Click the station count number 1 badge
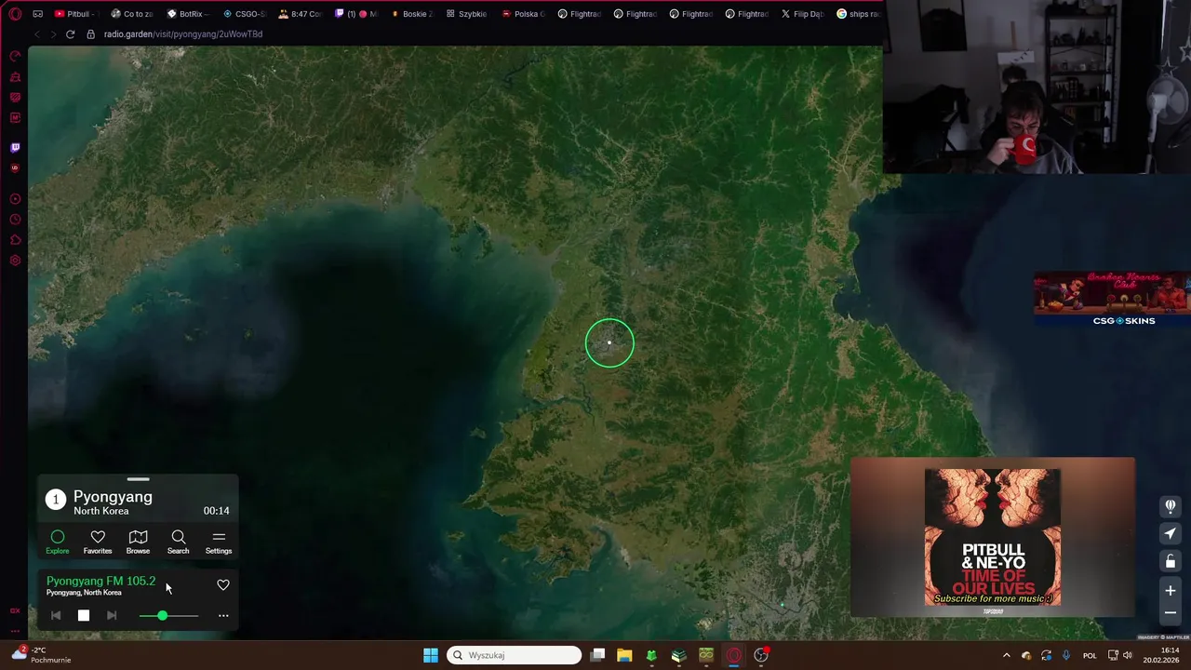 [56, 500]
